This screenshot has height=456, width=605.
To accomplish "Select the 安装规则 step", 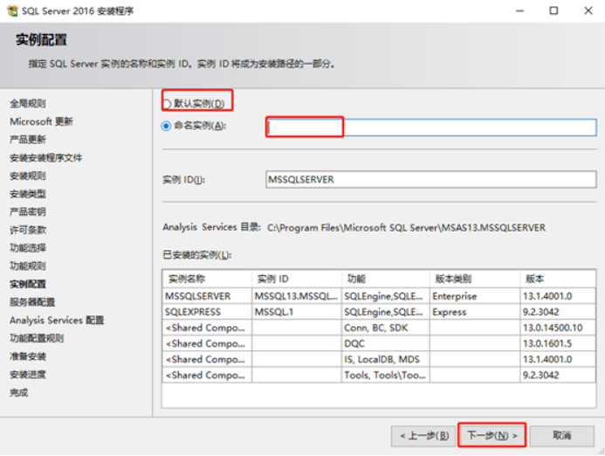I will [28, 176].
